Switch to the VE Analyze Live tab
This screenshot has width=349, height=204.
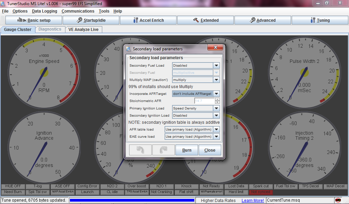point(83,30)
